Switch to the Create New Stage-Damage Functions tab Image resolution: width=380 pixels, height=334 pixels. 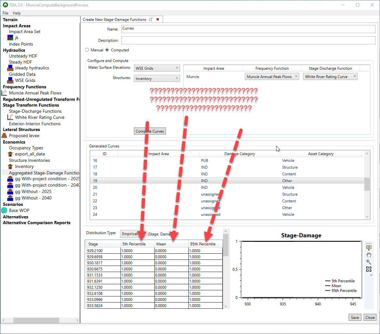(x=115, y=19)
